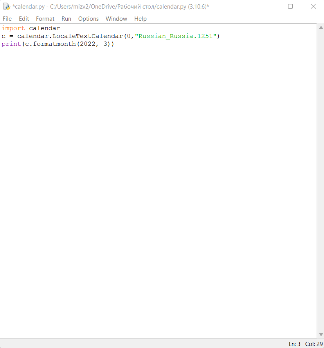Click 'LocaleTextCalendar' in the second line
The image size is (324, 348).
(87, 36)
